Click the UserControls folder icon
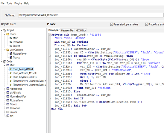This screenshot has height=133, width=164. [8, 50]
